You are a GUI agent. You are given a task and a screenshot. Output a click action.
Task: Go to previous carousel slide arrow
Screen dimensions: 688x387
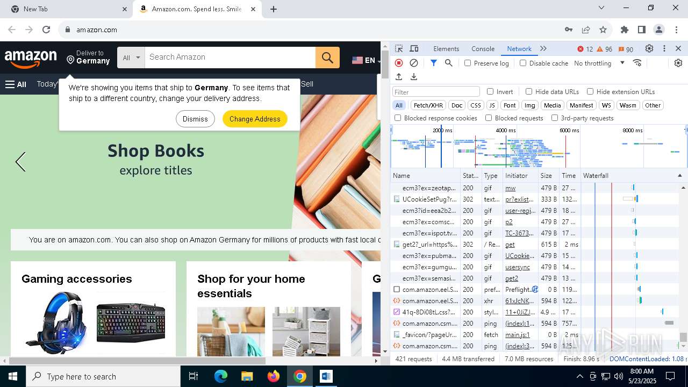tap(20, 161)
